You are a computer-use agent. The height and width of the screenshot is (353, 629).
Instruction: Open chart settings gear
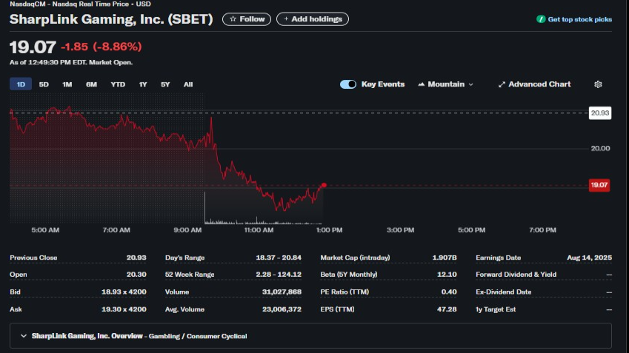tap(598, 84)
